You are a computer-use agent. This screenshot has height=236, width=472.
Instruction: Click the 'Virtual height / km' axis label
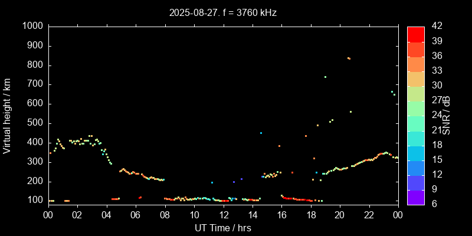click(7, 116)
